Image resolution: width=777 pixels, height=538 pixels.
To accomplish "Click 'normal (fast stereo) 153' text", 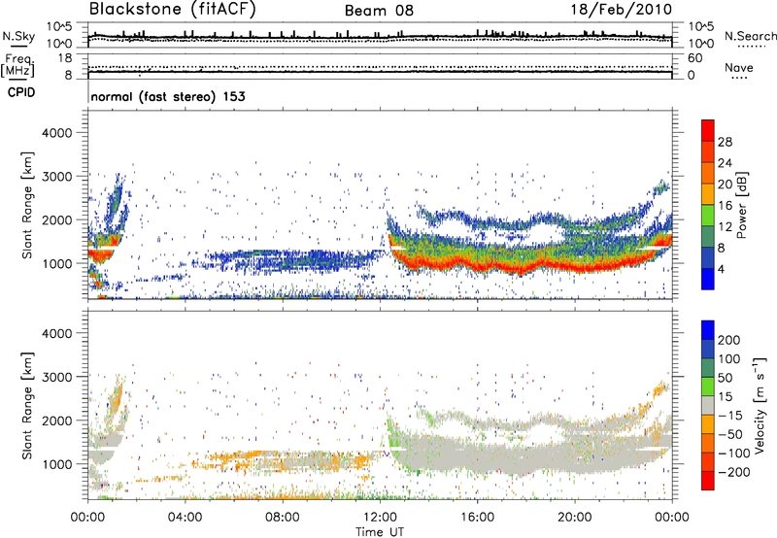I will tap(168, 96).
